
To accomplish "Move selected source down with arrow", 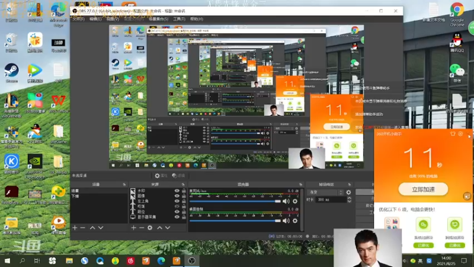I will 168,228.
